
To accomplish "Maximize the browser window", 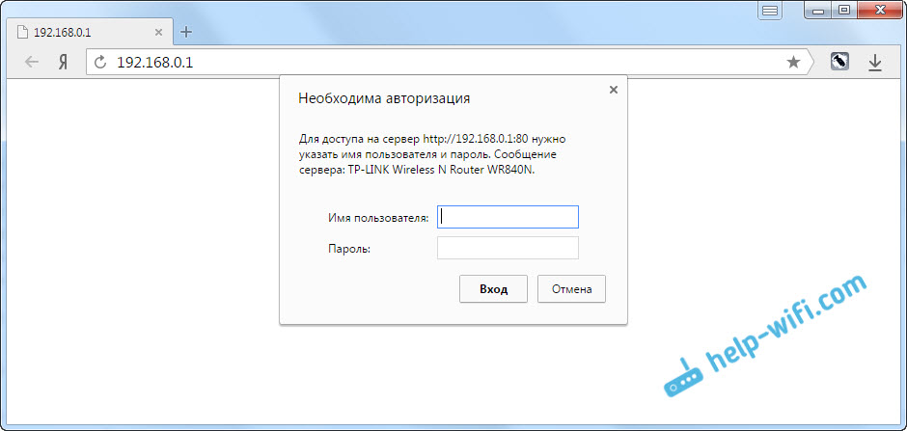I will (x=845, y=10).
